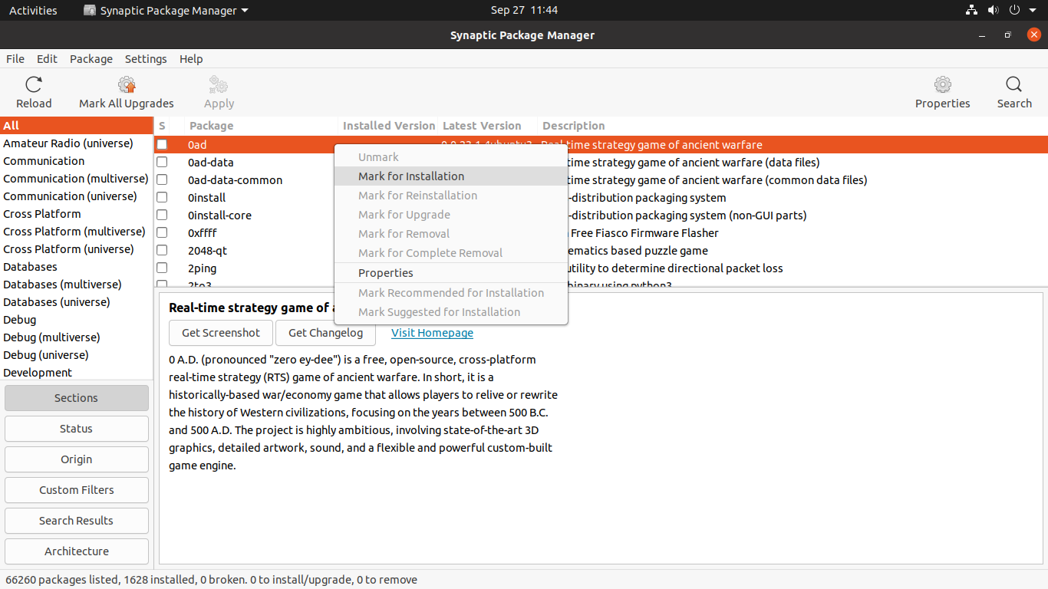Tick the checkbox for 2ping package

click(162, 268)
